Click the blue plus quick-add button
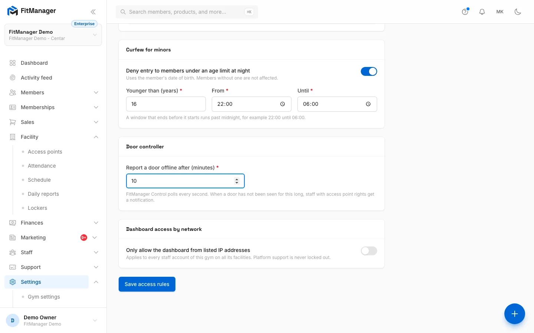534x333 pixels. 515,314
